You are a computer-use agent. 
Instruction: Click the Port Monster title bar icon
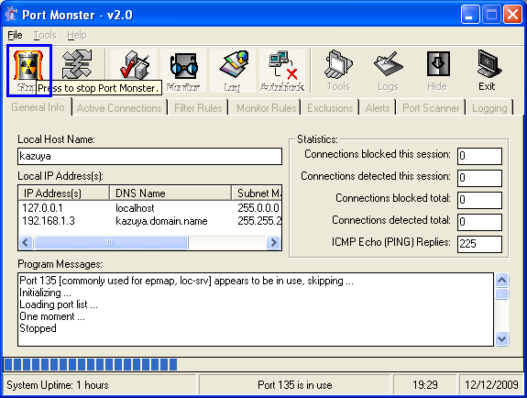(11, 15)
